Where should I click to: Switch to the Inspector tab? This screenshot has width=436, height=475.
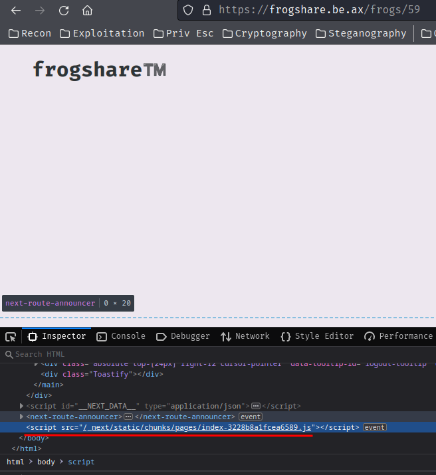pos(56,336)
